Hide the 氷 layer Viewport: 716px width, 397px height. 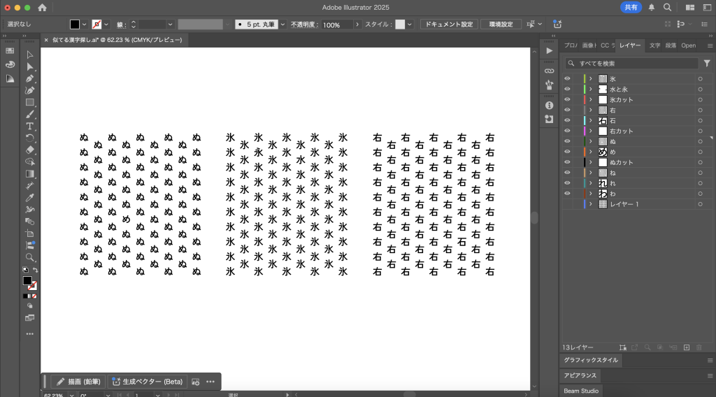567,78
